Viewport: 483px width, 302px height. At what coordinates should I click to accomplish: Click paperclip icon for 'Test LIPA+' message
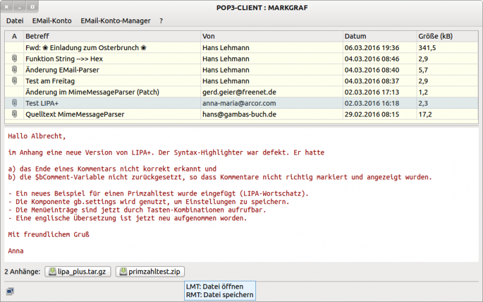(x=14, y=103)
